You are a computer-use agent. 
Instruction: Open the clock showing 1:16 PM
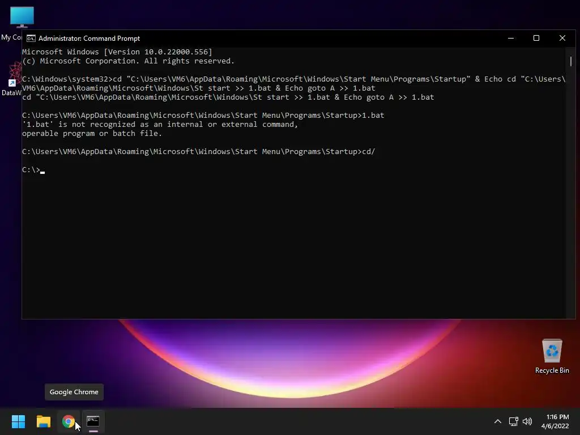point(555,421)
